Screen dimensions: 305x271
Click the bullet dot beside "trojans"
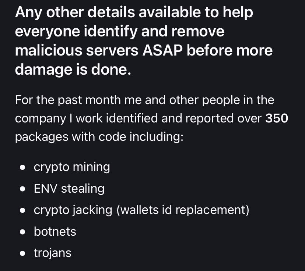pos(23,253)
